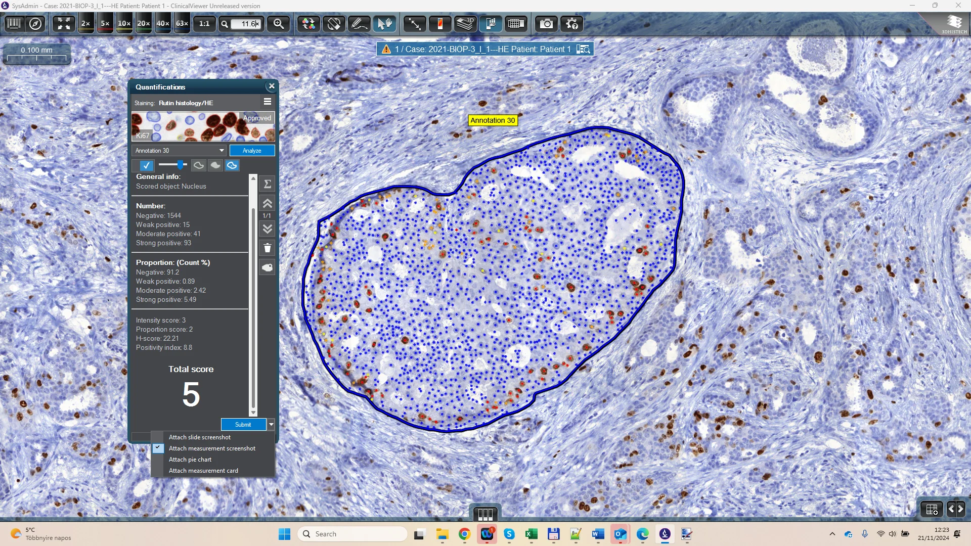Click the barcode slide label icon

click(14, 24)
